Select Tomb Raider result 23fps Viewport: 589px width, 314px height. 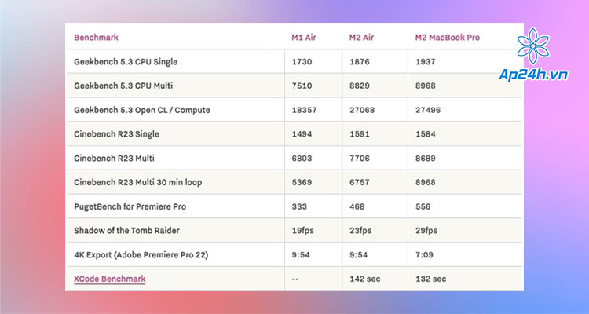[360, 231]
